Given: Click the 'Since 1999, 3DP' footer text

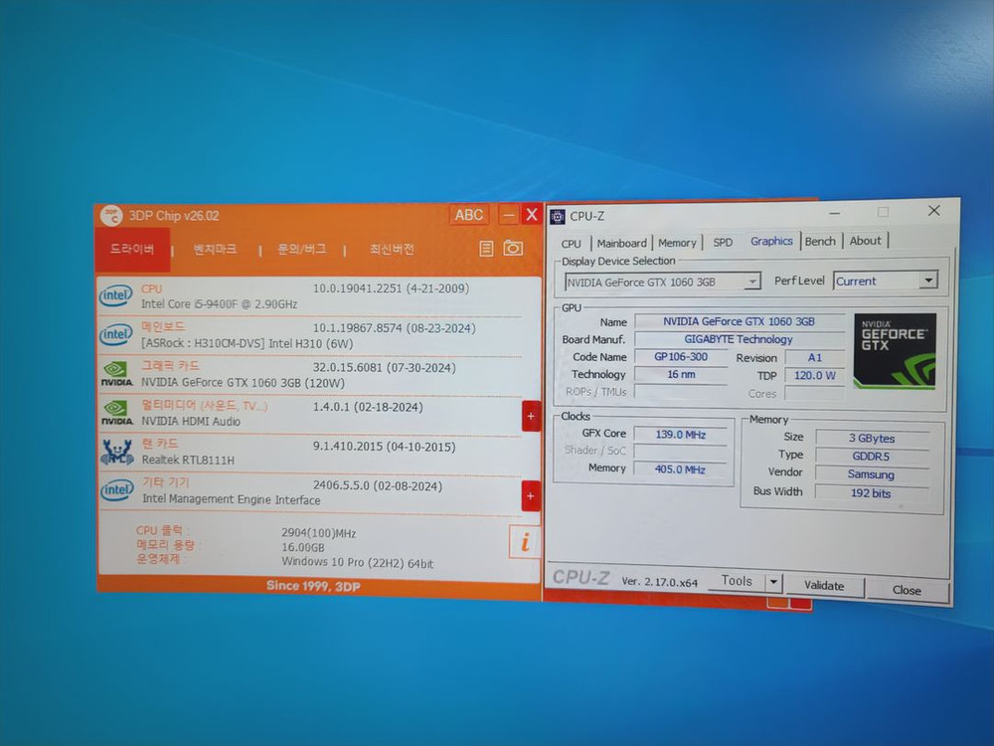Looking at the screenshot, I should pos(313,586).
